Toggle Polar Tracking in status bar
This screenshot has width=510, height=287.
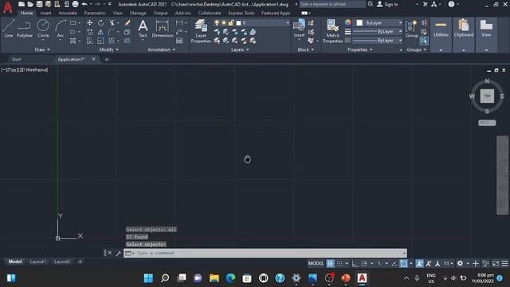(x=364, y=264)
